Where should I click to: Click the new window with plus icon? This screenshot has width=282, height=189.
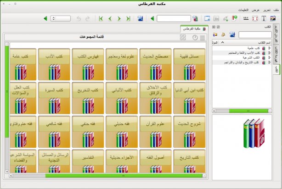coord(207,18)
